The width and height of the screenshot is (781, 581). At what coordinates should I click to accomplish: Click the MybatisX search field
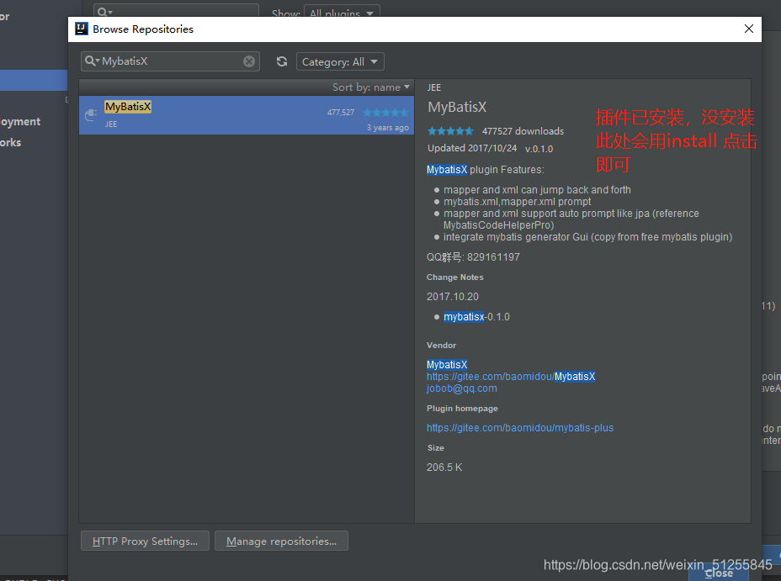pos(170,61)
